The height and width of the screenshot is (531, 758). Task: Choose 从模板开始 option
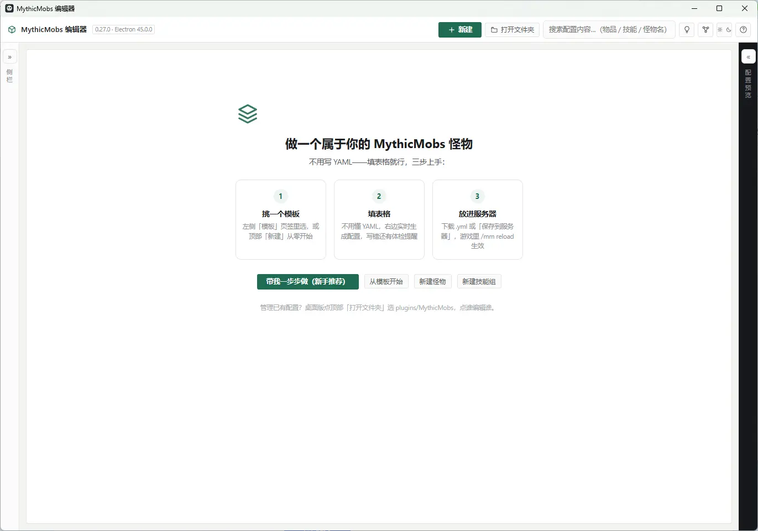[x=386, y=282]
